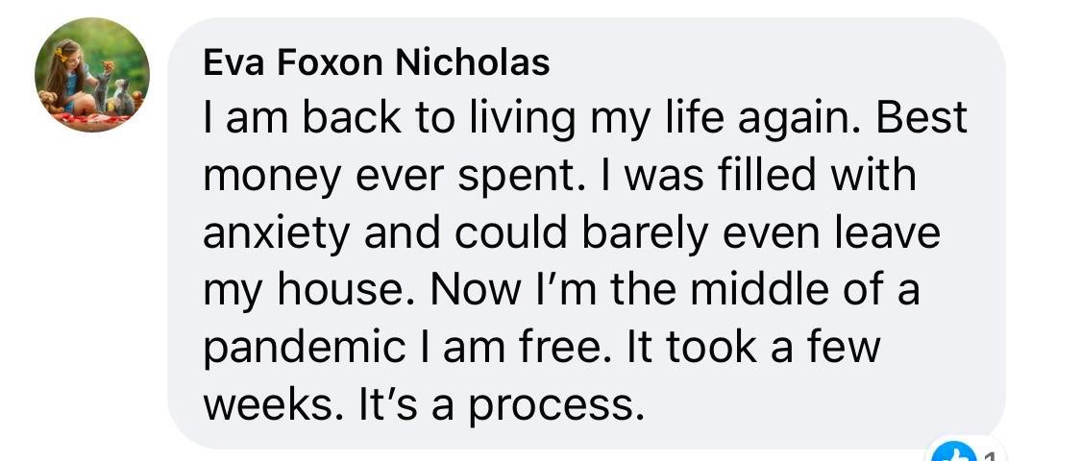
Task: Click the first line 'I am back to living'
Action: coord(389,120)
